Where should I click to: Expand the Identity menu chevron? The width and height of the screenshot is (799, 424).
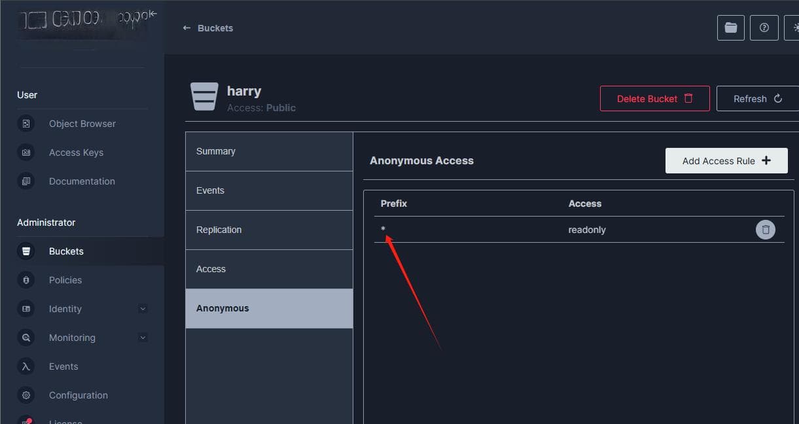[143, 309]
